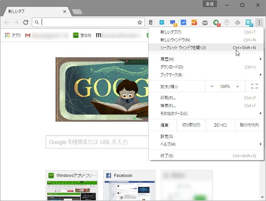Expand the ブックマーク(B) submenu
Image resolution: width=266 pixels, height=201 pixels.
206,75
